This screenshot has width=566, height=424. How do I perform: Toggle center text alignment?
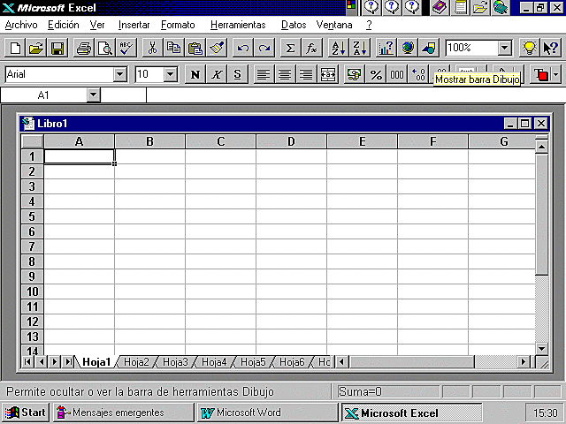coord(286,74)
